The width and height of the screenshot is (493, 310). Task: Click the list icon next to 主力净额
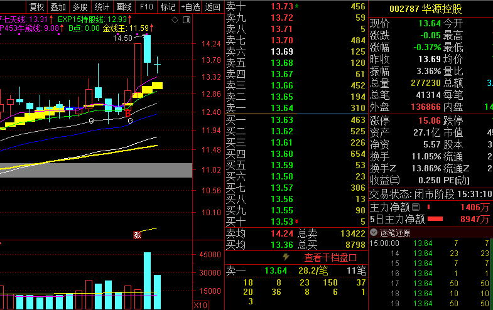click(x=414, y=206)
